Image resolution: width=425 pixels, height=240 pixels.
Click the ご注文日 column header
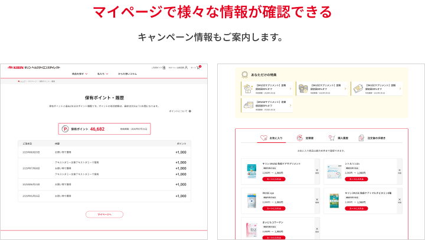pos(27,144)
